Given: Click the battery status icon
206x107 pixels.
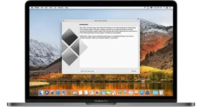Looking at the screenshot, I should [151, 8].
